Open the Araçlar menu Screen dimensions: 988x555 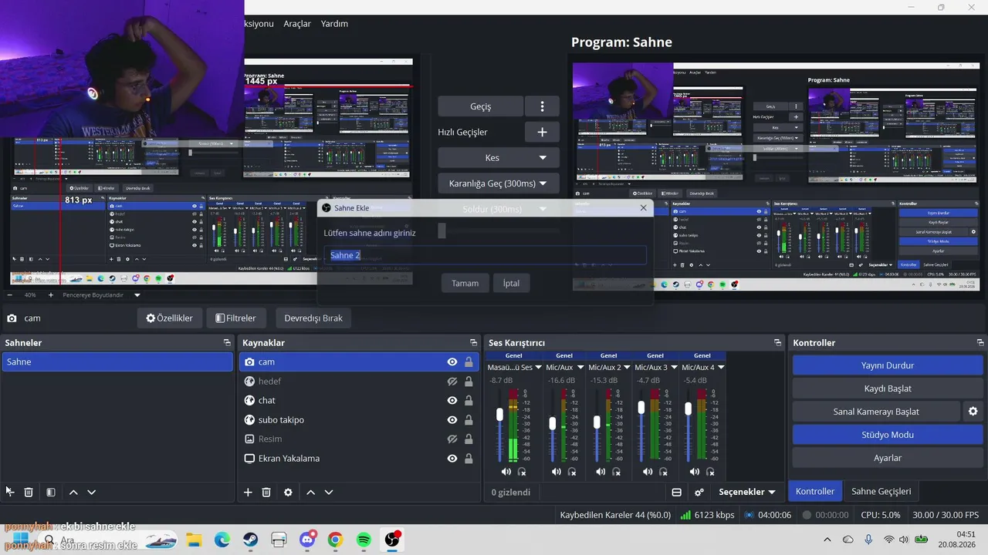click(x=297, y=24)
